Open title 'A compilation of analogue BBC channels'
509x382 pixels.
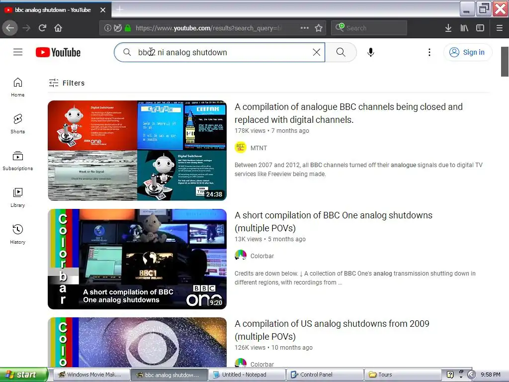348,113
